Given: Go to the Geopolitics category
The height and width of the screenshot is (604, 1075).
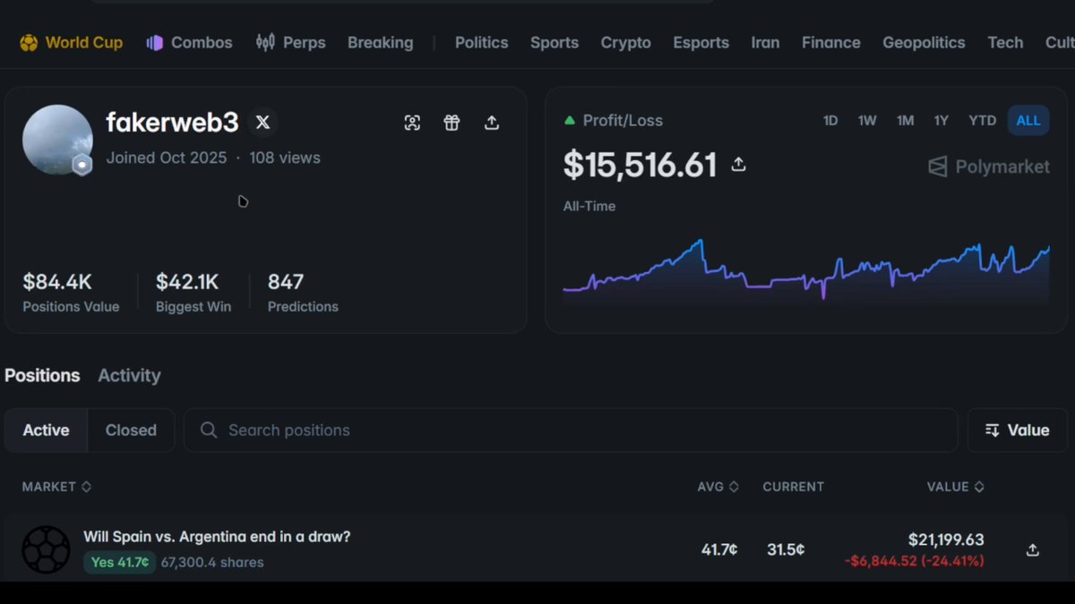Looking at the screenshot, I should pos(924,43).
